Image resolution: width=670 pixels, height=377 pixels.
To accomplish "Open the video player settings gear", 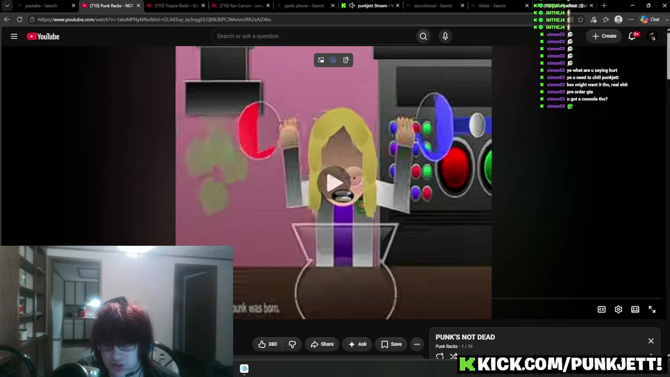I will (x=618, y=309).
